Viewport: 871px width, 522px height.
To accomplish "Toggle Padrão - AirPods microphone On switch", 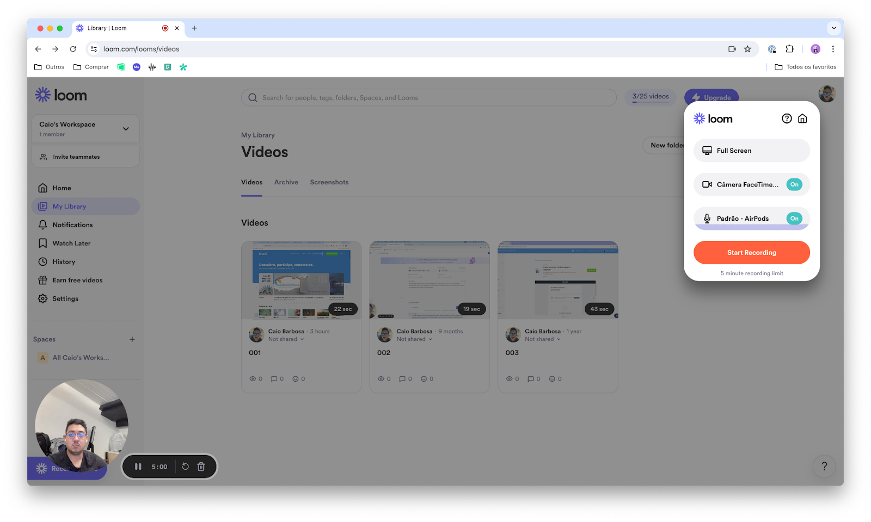I will click(794, 219).
